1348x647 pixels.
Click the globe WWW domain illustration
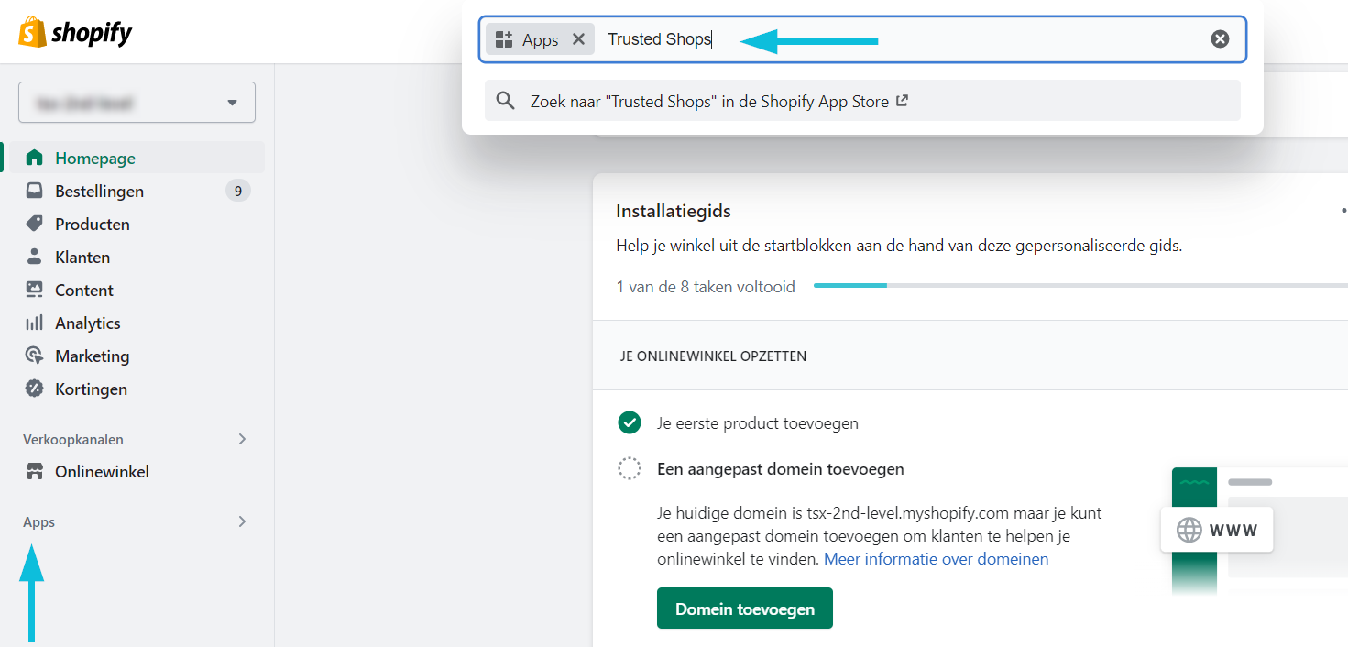point(1217,530)
